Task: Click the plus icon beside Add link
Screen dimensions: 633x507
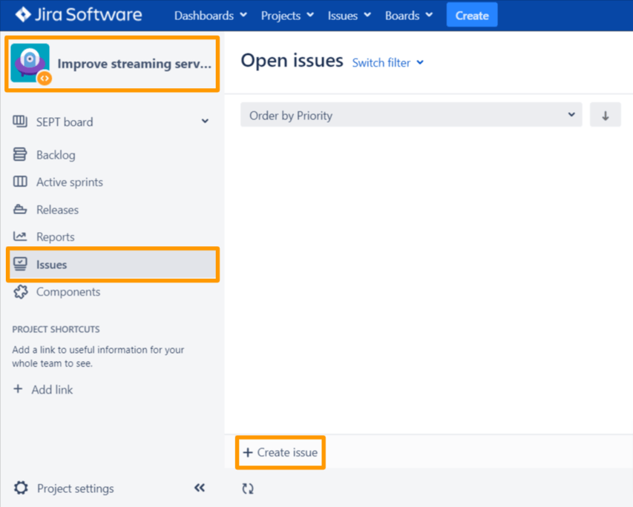Action: pyautogui.click(x=18, y=389)
